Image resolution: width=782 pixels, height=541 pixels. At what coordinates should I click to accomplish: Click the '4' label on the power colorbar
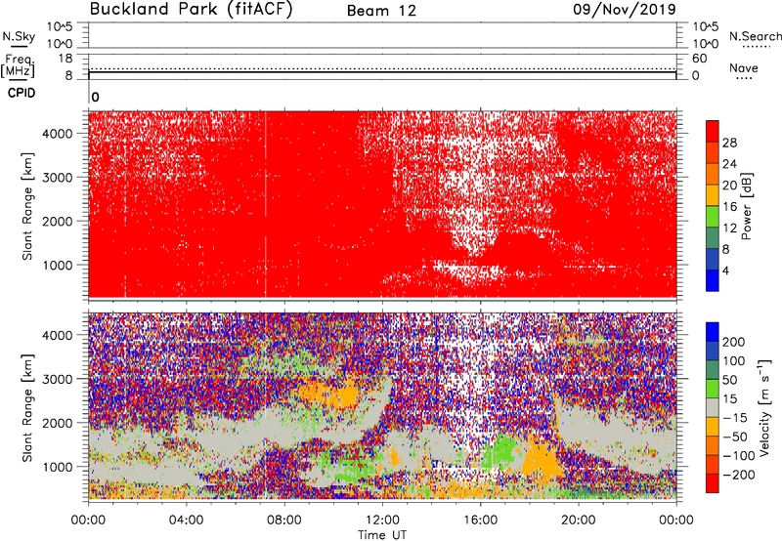725,270
